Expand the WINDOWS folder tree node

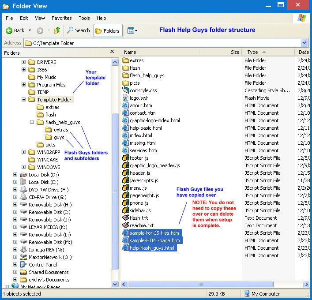click(24, 167)
